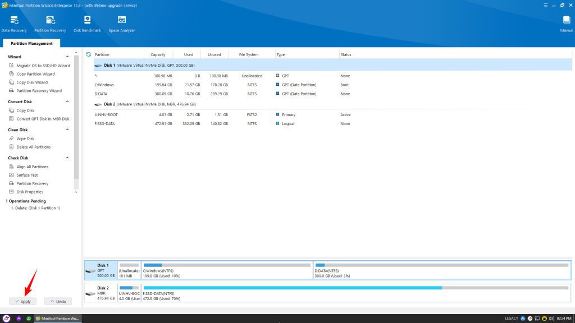
Task: Select the 100.98 MB unallocated row
Action: click(332, 76)
